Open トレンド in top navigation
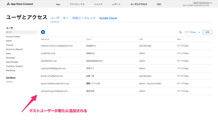 tap(98, 4)
